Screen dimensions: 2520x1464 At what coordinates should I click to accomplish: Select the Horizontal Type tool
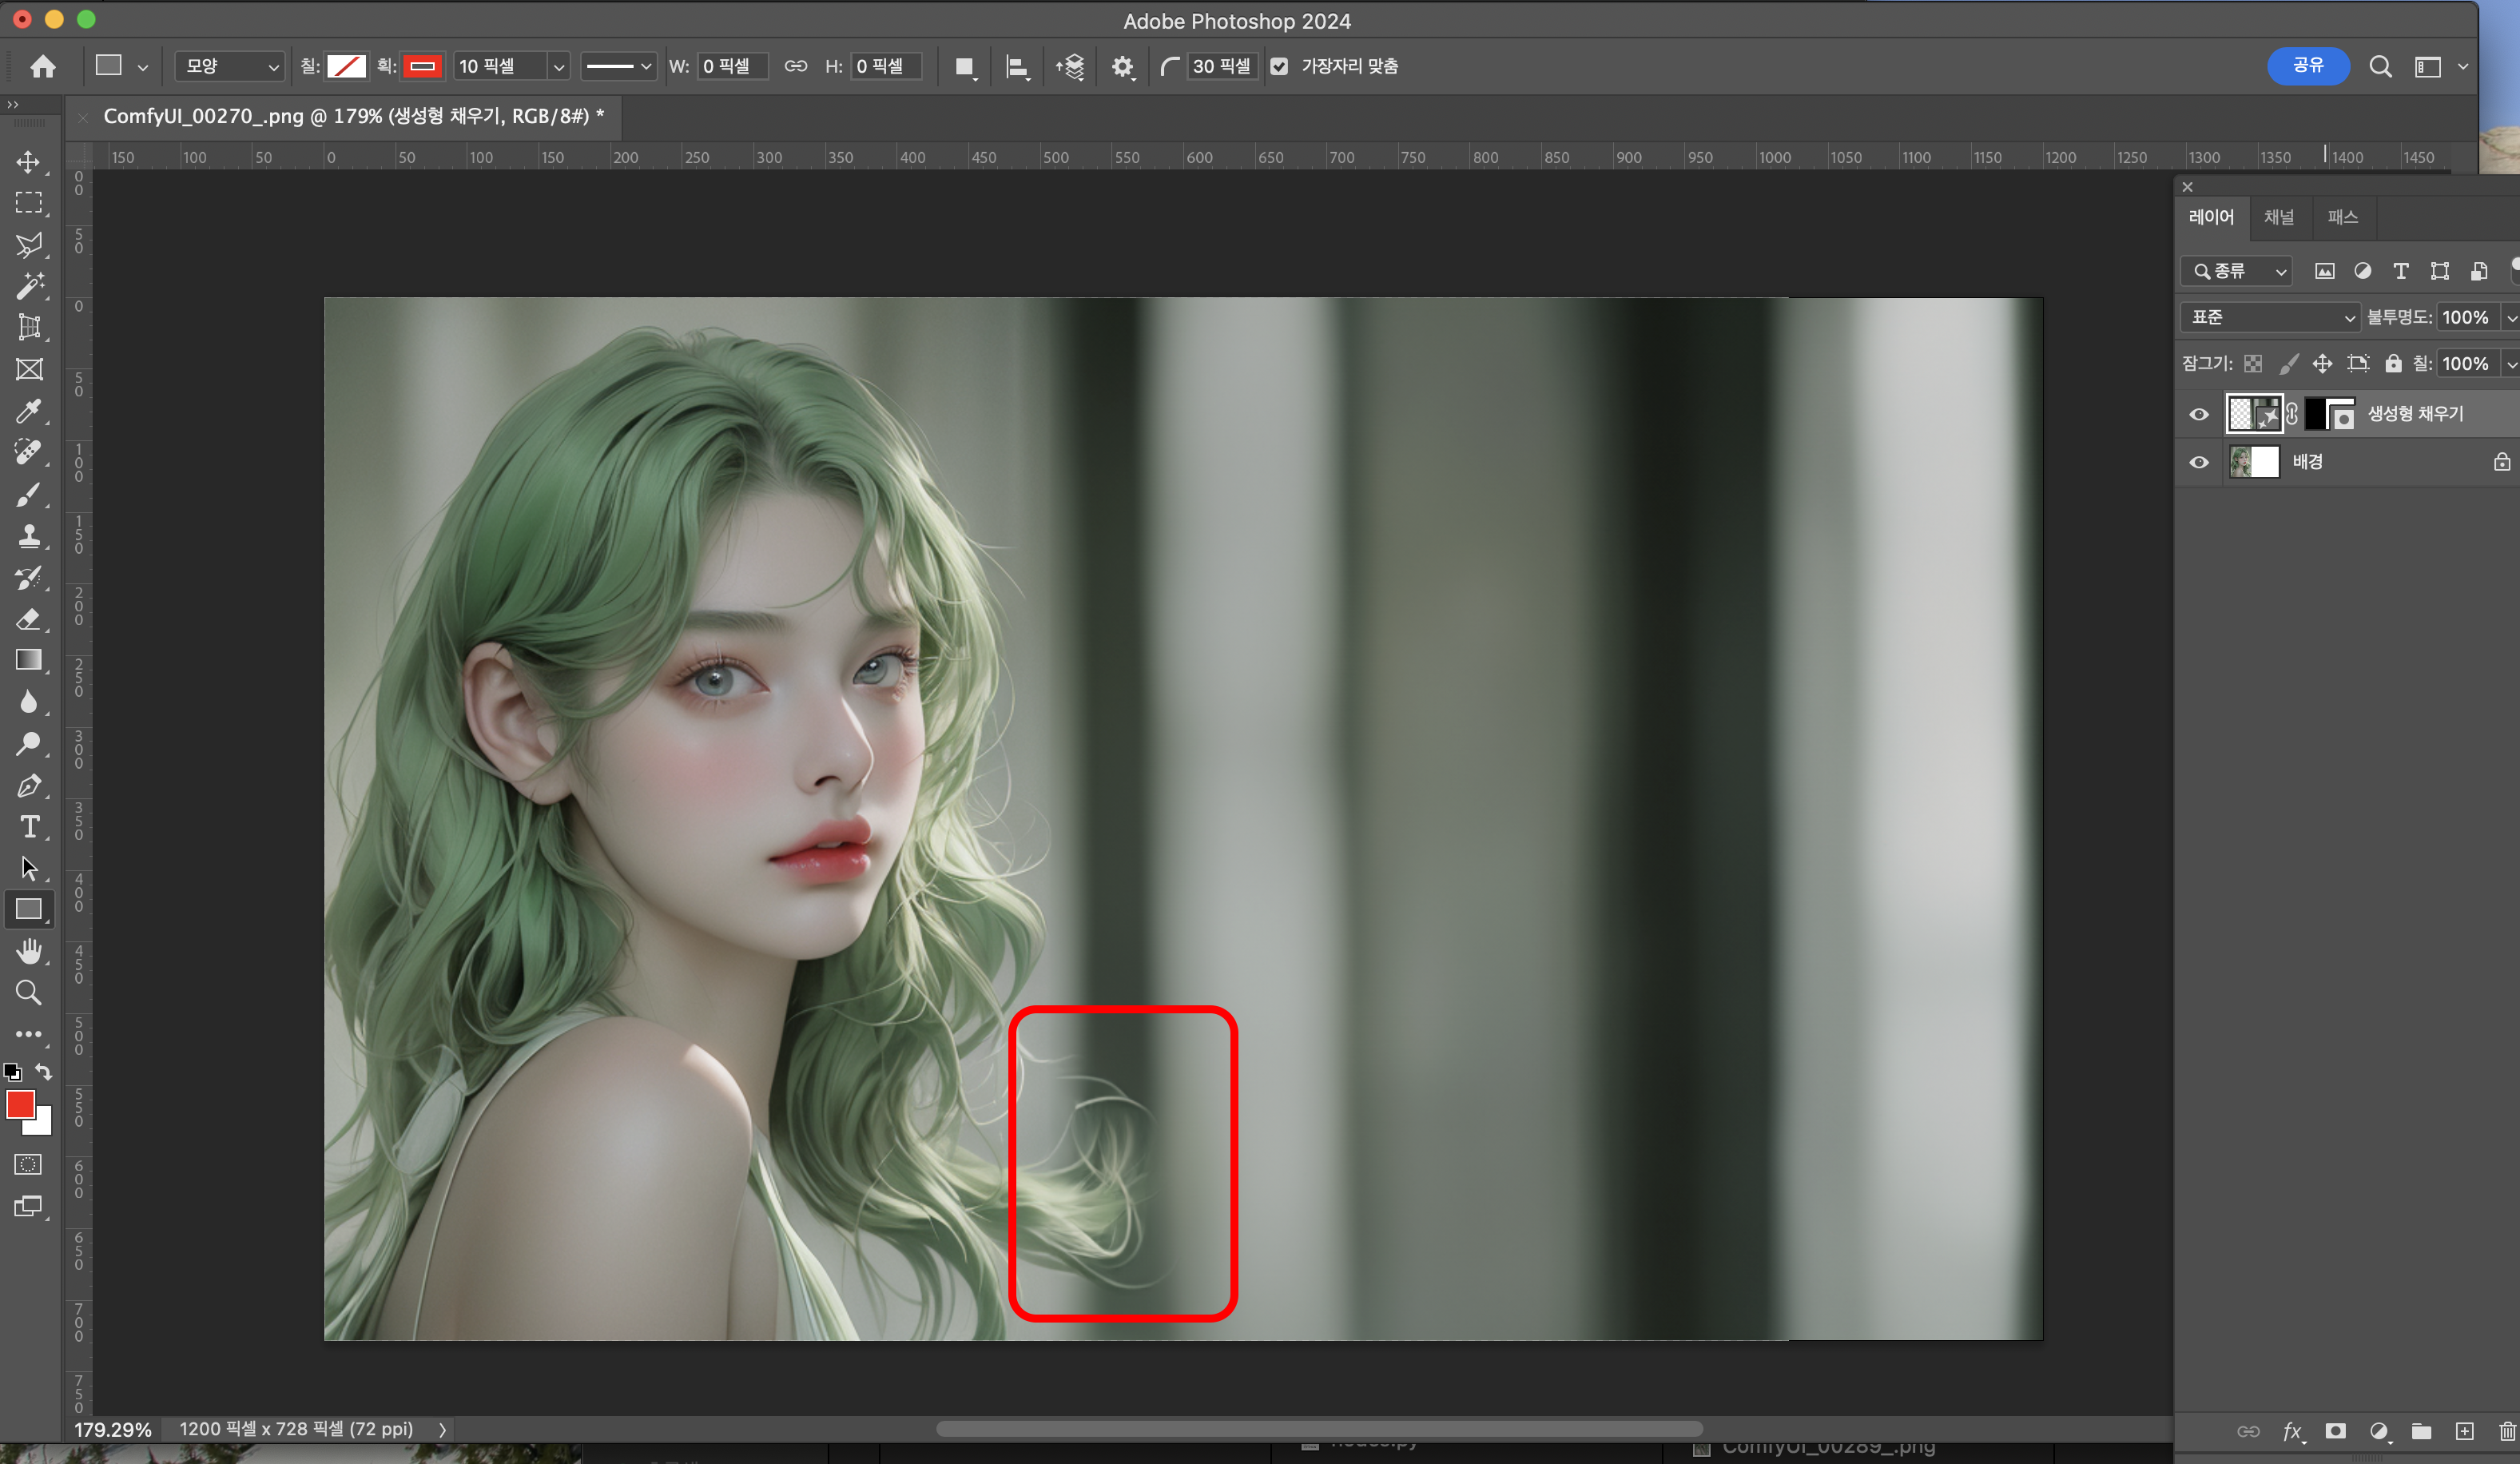click(x=28, y=827)
